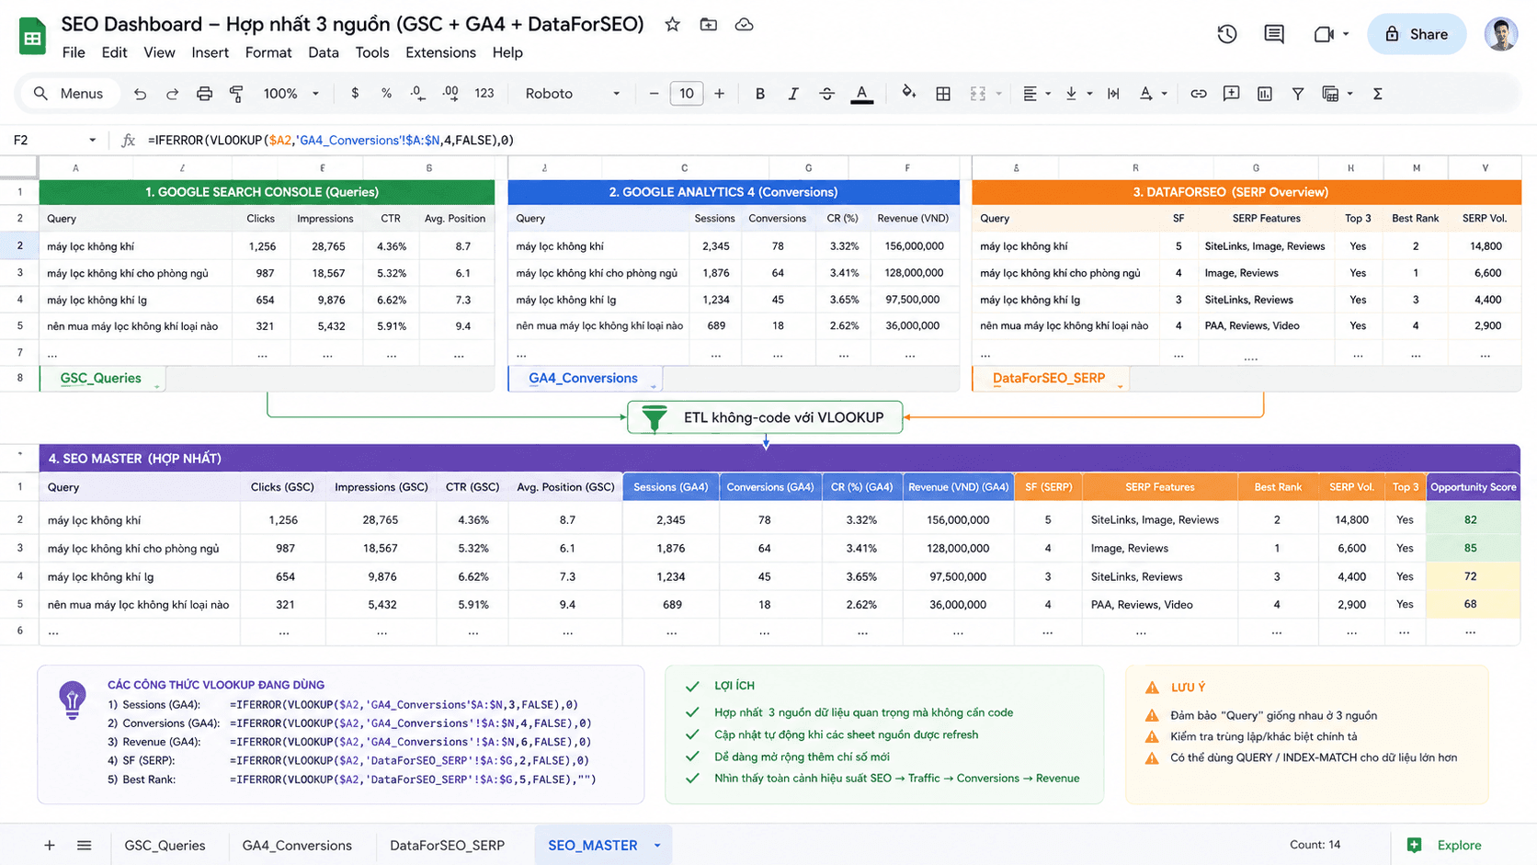
Task: Toggle italic formatting
Action: 792,94
